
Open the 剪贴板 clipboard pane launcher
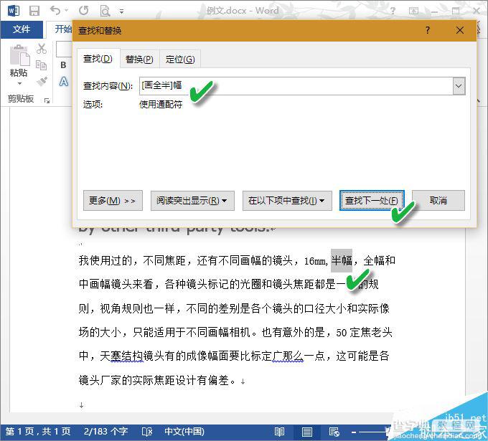[x=47, y=100]
